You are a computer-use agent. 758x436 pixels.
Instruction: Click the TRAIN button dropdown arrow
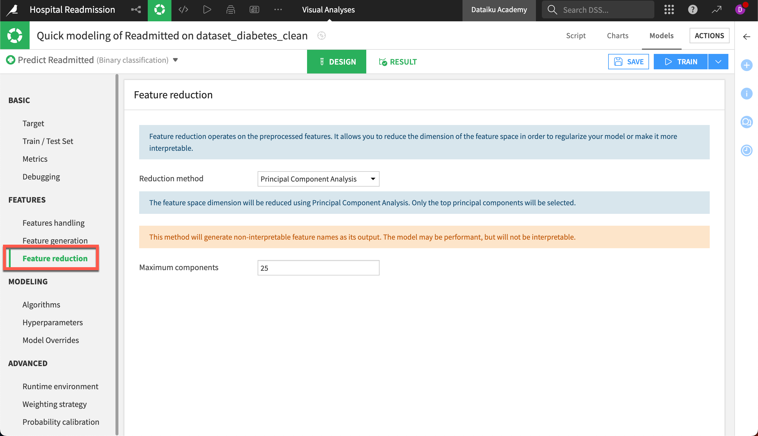pos(717,62)
